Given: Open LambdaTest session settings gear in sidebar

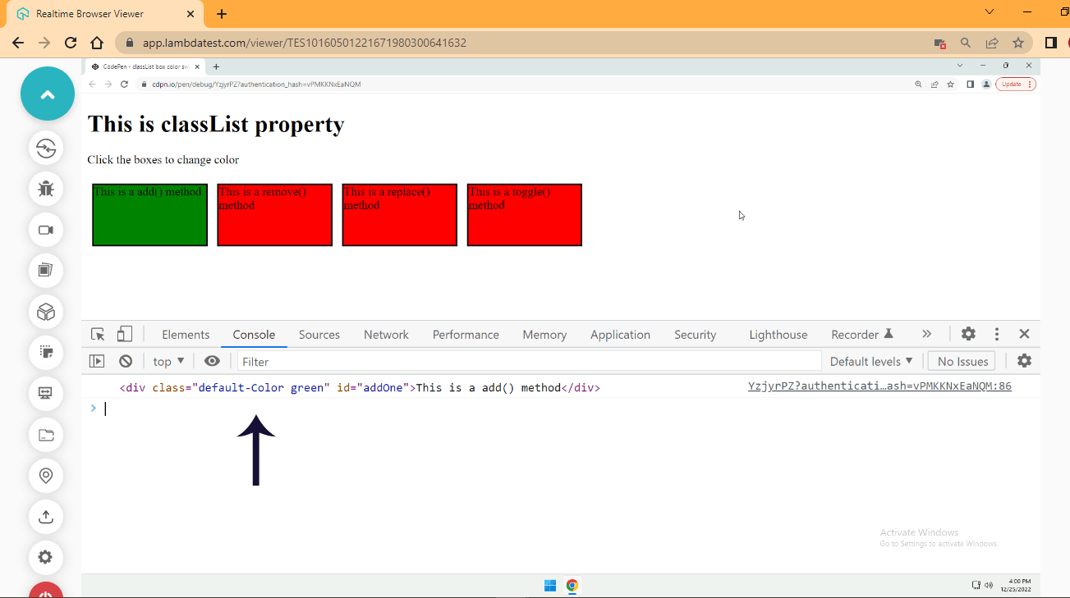Looking at the screenshot, I should coord(47,558).
